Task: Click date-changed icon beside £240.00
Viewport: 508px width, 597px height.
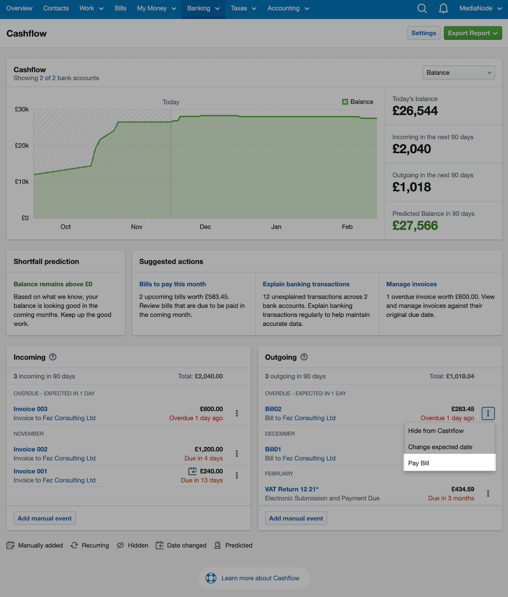Action: [192, 471]
